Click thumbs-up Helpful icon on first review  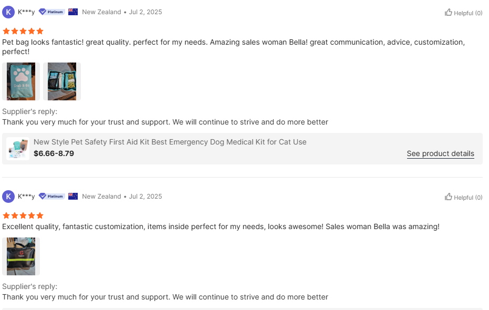coord(449,13)
